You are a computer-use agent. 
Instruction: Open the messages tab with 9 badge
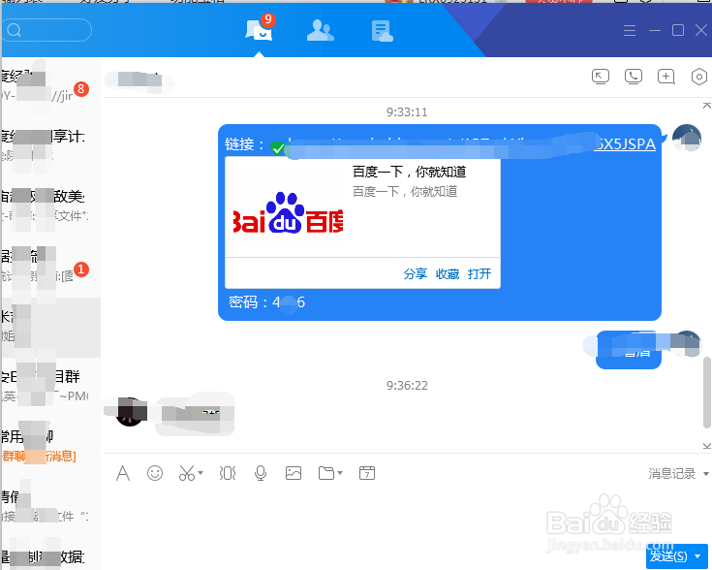(x=260, y=28)
